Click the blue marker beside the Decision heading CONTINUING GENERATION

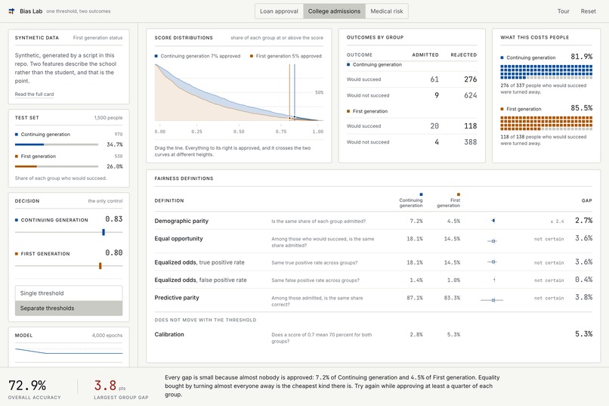[x=17, y=220]
